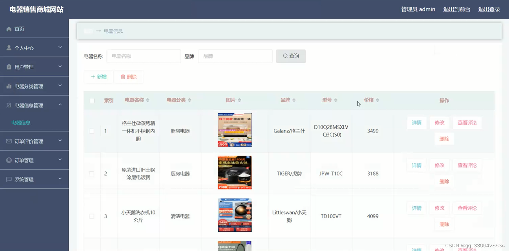Click 修改 for 格兰仕微蒸烤箱 row
The width and height of the screenshot is (509, 251).
pyautogui.click(x=440, y=123)
